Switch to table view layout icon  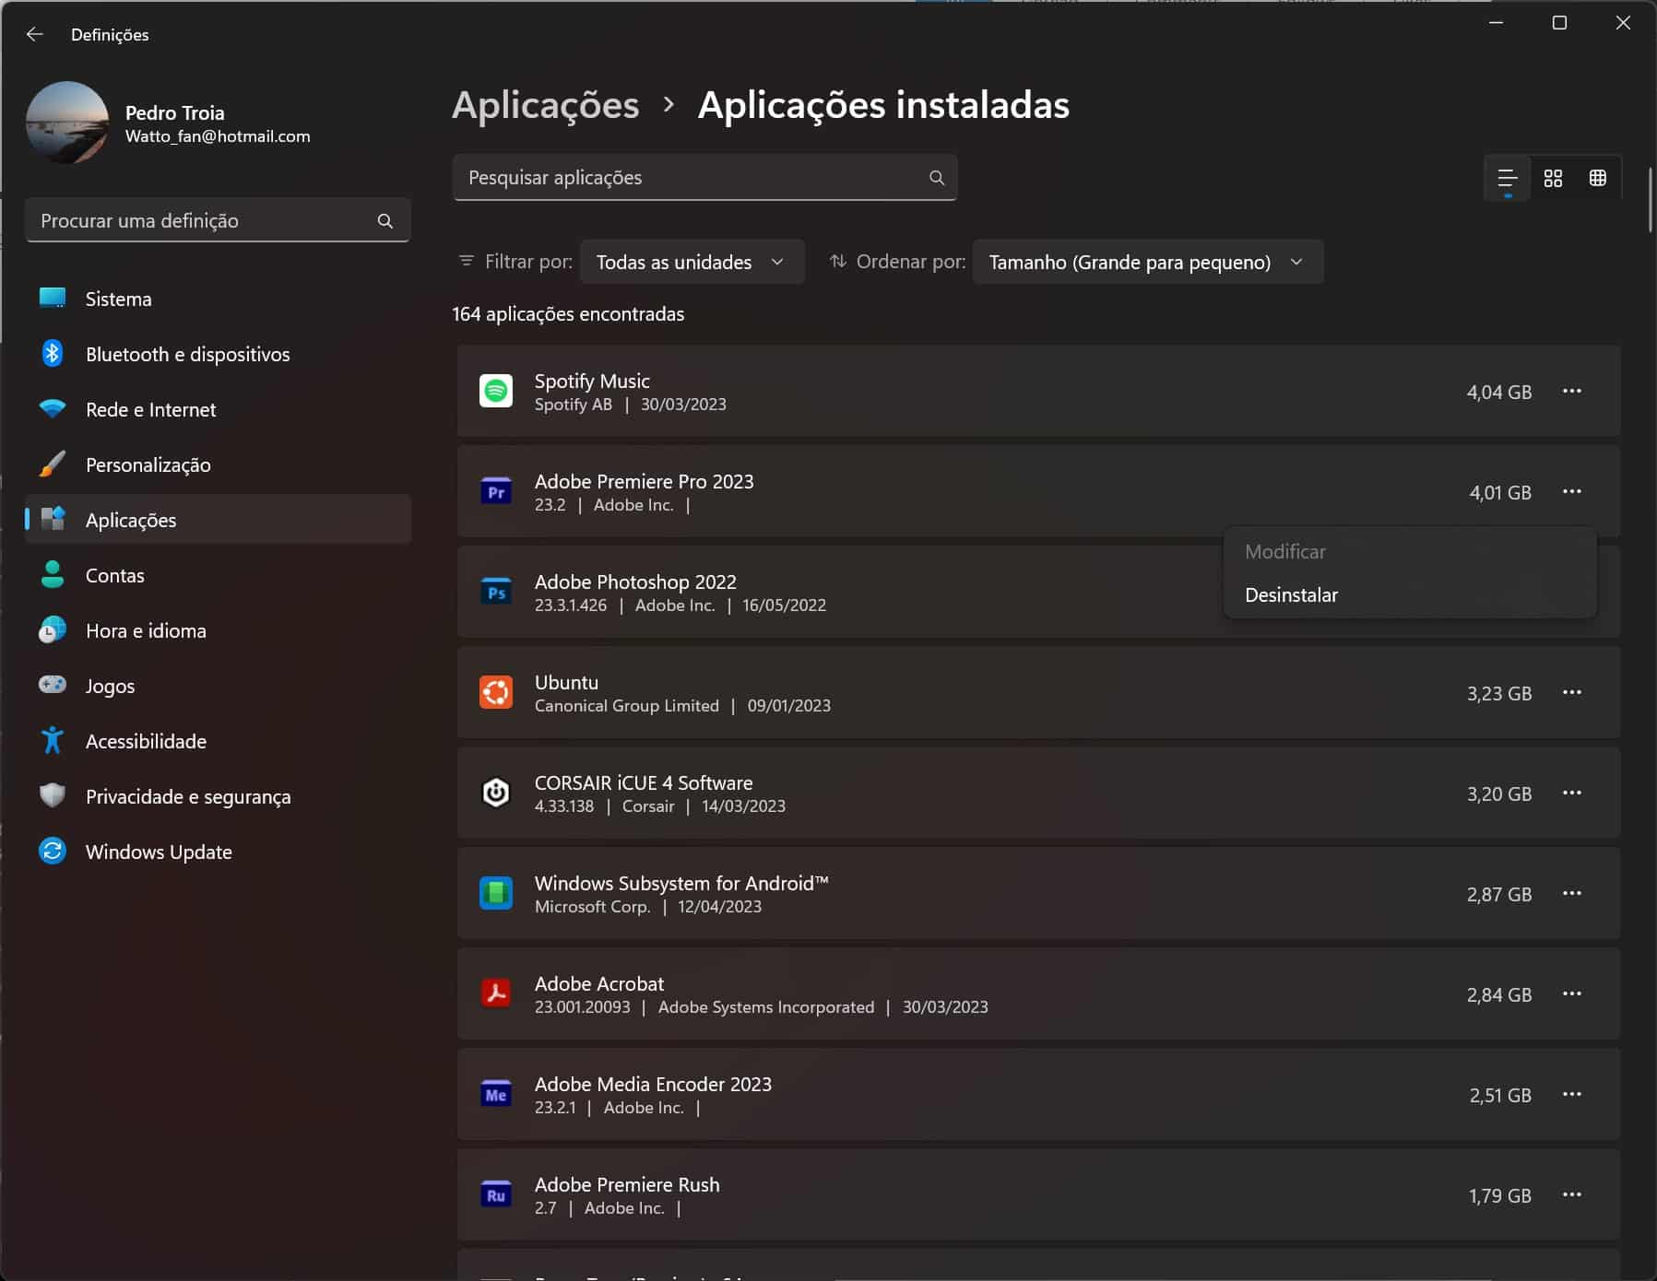click(x=1597, y=178)
